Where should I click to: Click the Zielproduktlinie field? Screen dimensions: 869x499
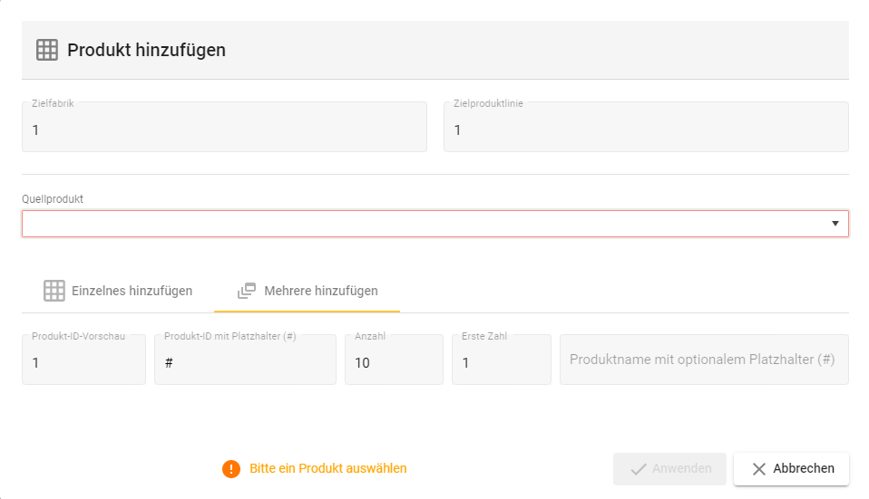pyautogui.click(x=646, y=130)
